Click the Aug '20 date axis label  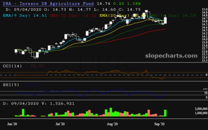click(x=112, y=124)
